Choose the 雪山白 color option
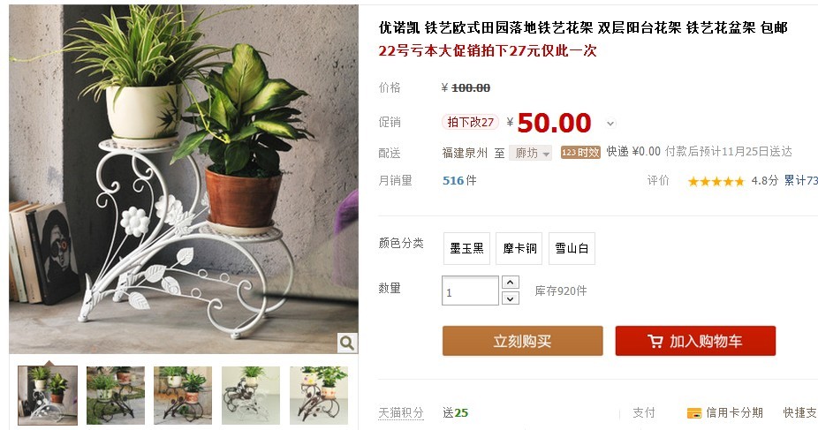 coord(572,249)
